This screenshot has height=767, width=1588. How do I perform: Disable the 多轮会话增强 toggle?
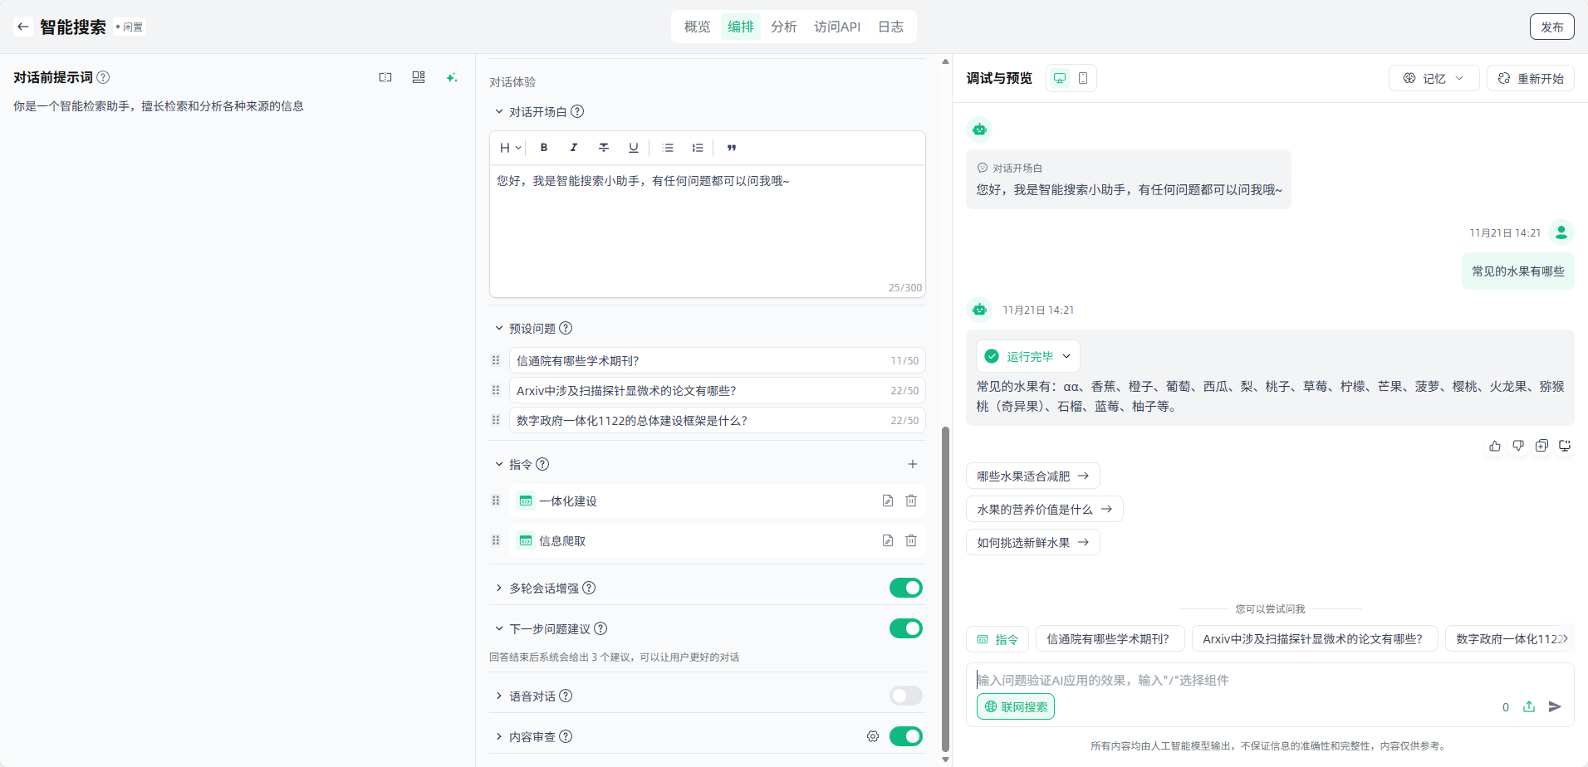(x=905, y=588)
